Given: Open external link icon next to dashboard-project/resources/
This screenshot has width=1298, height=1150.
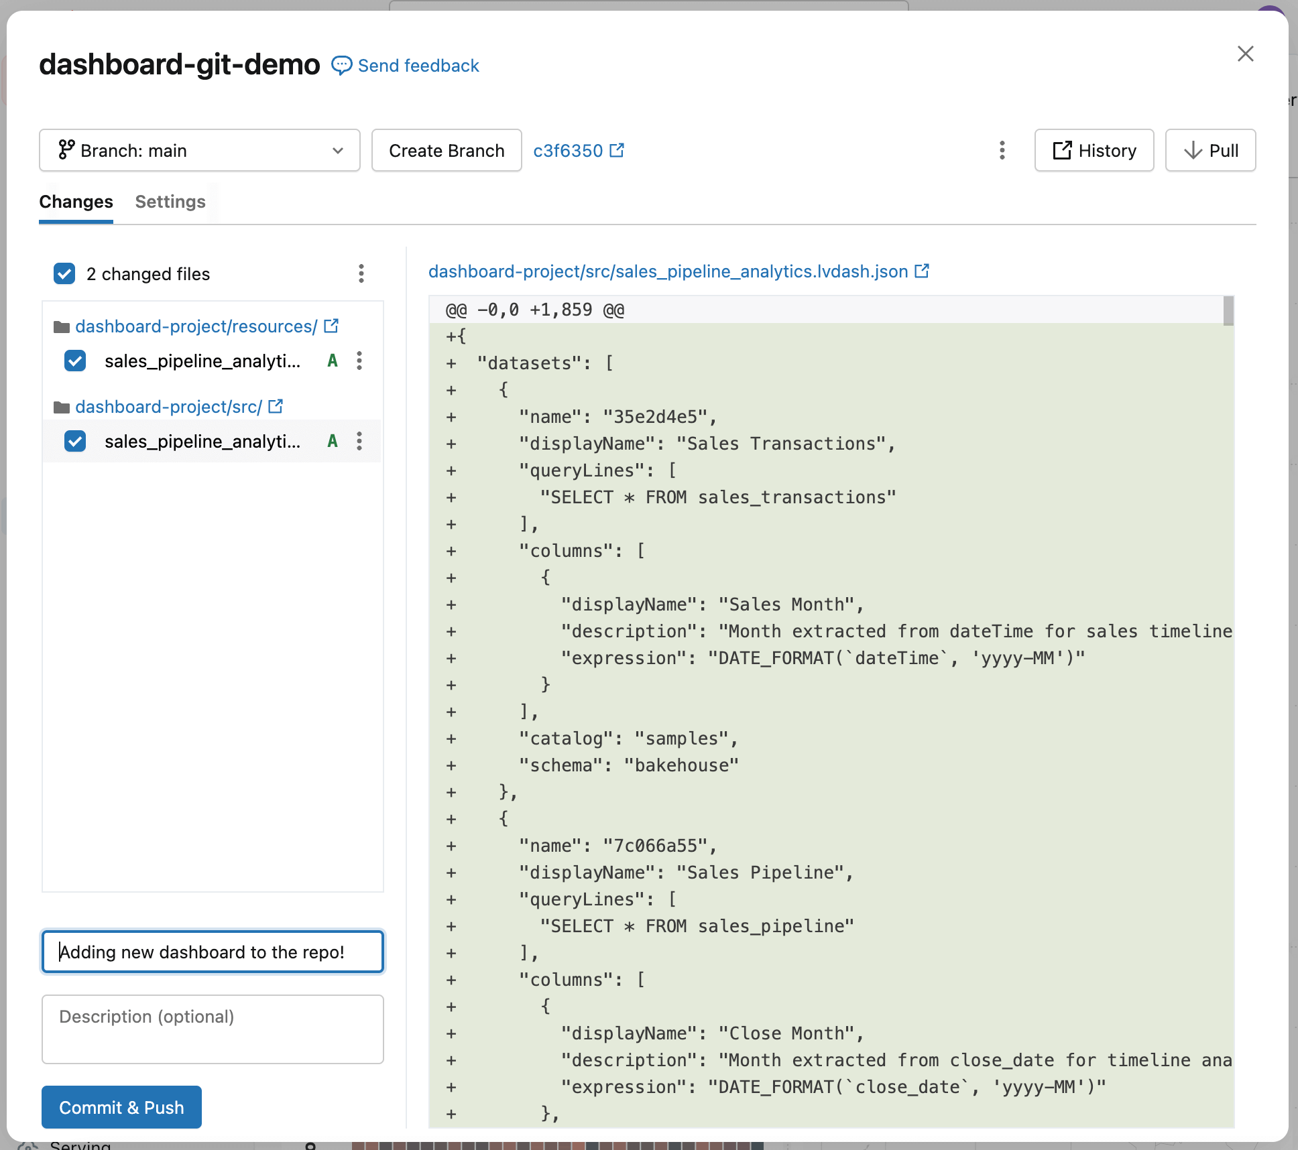Looking at the screenshot, I should (331, 326).
